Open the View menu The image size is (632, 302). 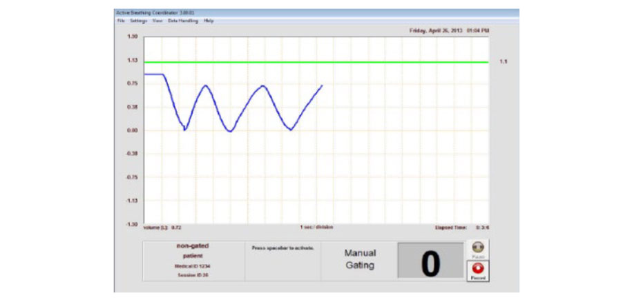(157, 21)
